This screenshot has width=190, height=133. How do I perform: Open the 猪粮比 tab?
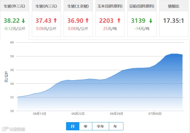[x=174, y=19]
